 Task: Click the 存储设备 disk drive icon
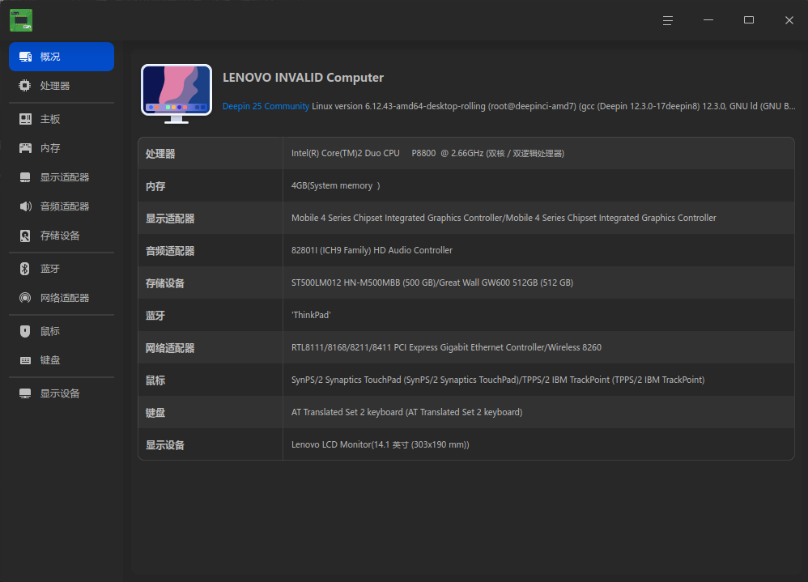pos(25,236)
